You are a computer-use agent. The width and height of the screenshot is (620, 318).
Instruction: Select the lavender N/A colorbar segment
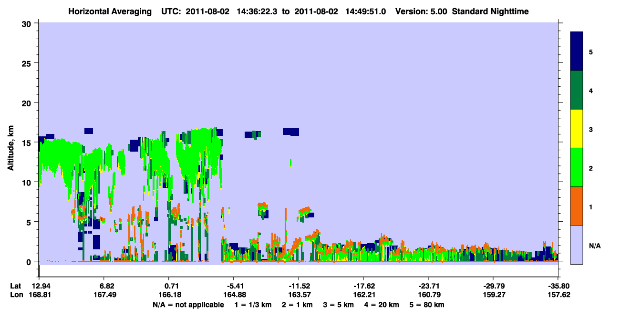point(577,245)
